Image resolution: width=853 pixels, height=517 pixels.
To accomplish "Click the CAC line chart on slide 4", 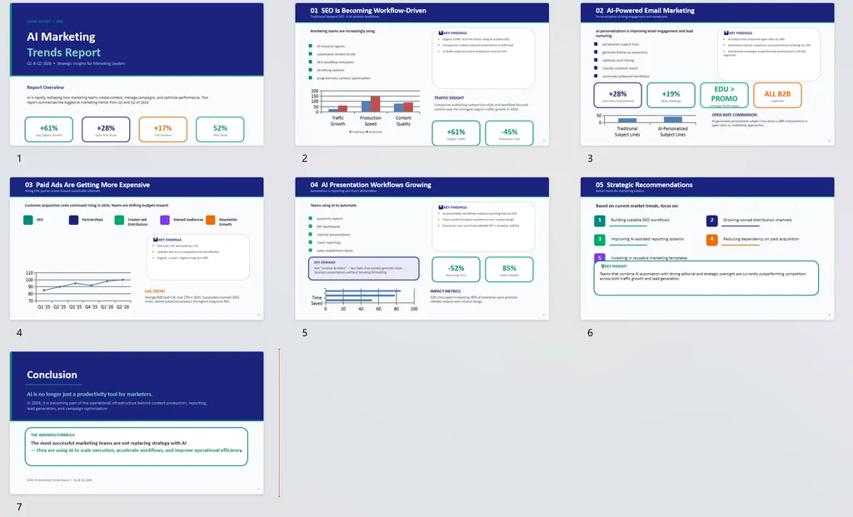I will coord(78,290).
